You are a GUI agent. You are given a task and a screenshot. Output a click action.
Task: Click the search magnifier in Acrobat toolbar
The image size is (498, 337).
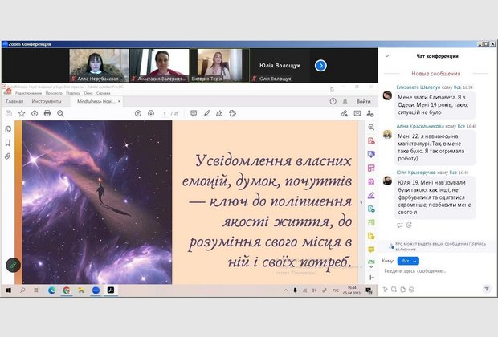(x=58, y=113)
